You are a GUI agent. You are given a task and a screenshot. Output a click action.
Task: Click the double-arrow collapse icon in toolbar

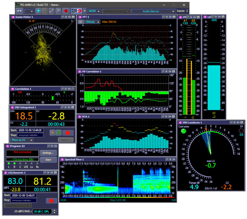click(84, 11)
